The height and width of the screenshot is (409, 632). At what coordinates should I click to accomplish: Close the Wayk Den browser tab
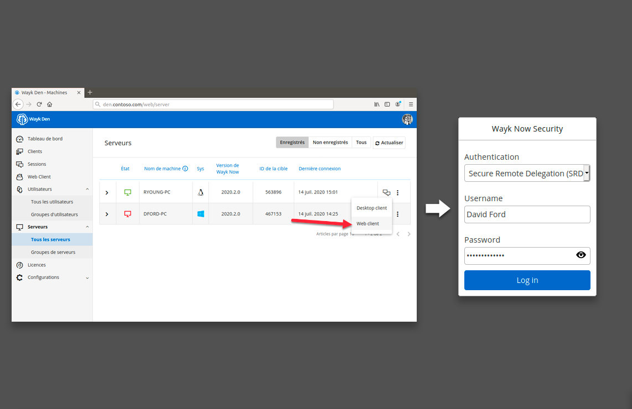point(79,93)
